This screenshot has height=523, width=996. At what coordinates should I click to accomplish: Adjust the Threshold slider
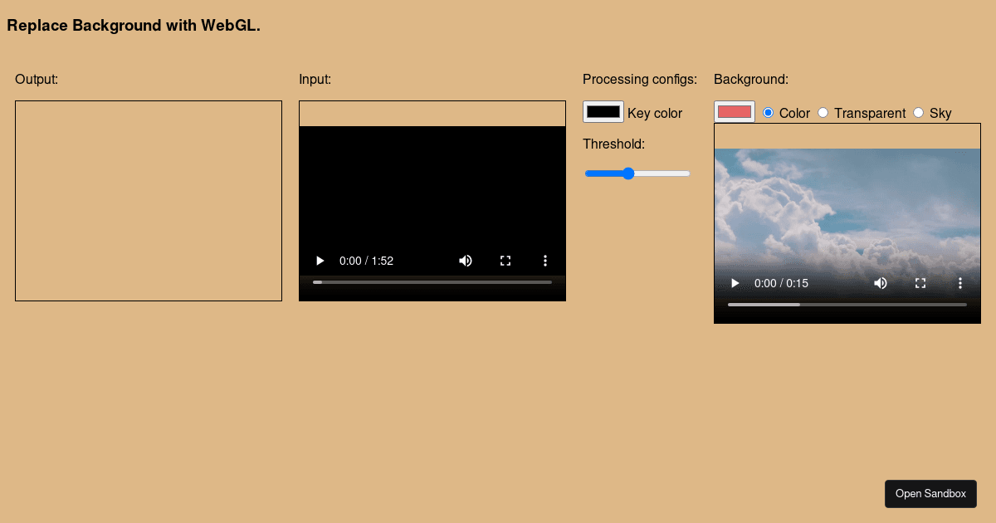click(x=637, y=174)
